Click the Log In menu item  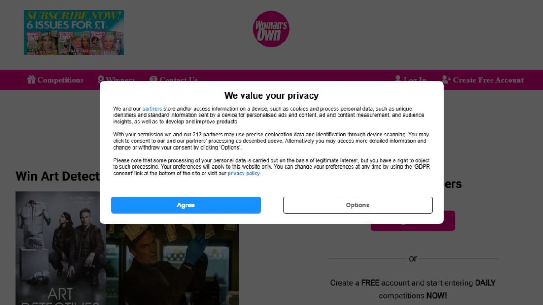pos(410,79)
